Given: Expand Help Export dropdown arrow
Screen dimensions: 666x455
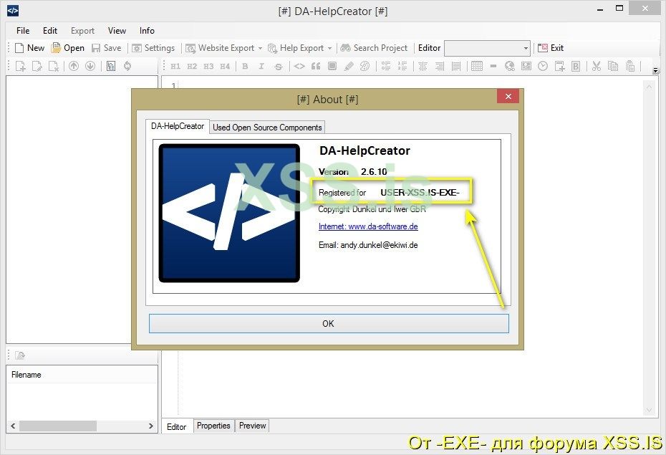Looking at the screenshot, I should click(329, 48).
